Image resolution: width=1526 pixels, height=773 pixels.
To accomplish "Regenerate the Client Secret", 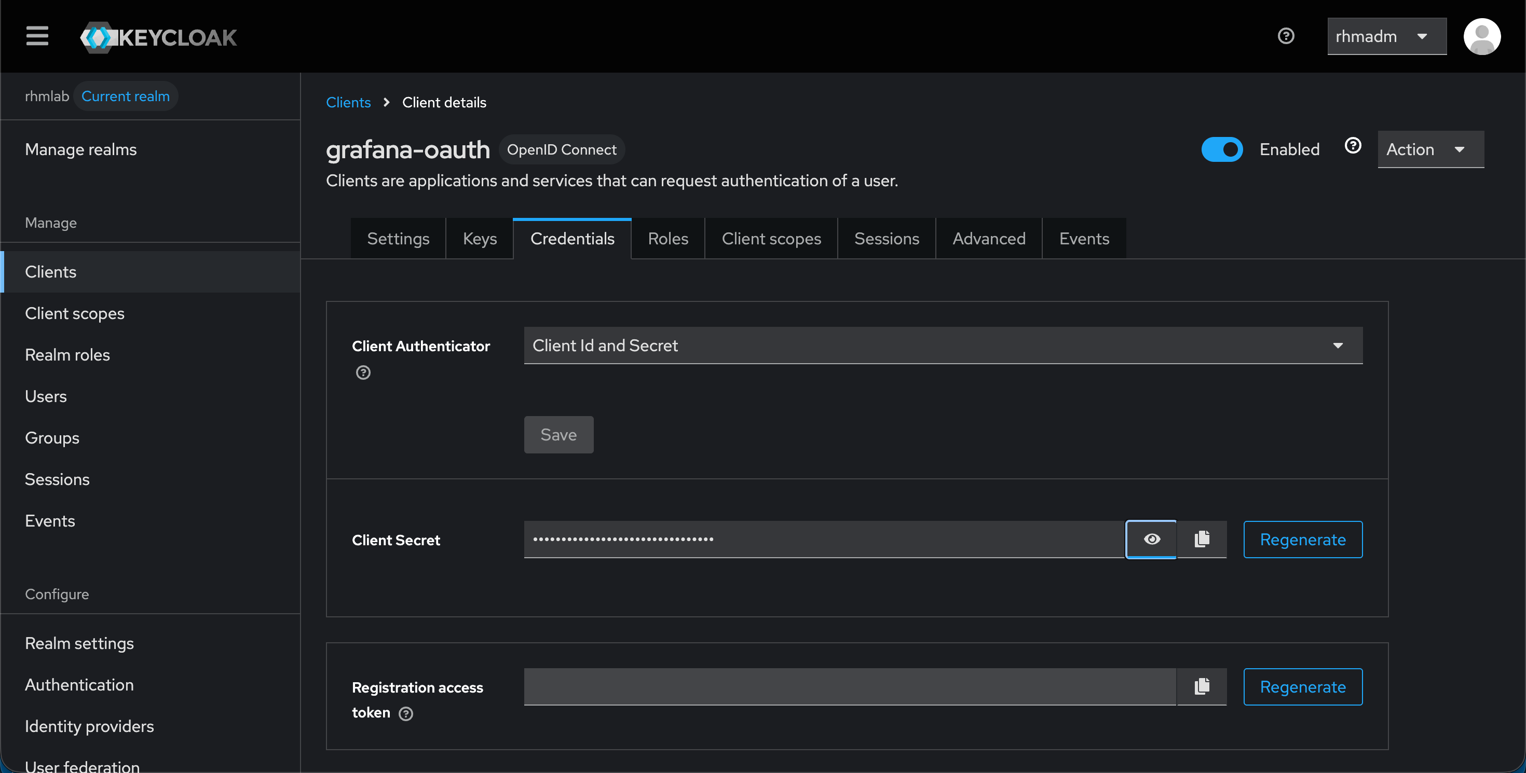I will (1302, 539).
